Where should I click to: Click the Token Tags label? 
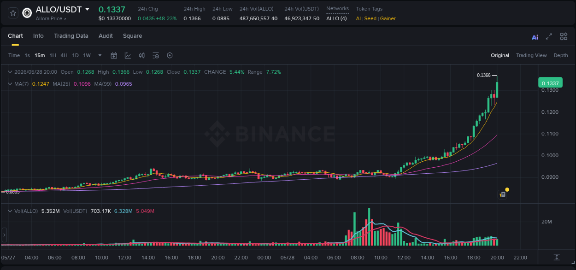[x=369, y=9]
